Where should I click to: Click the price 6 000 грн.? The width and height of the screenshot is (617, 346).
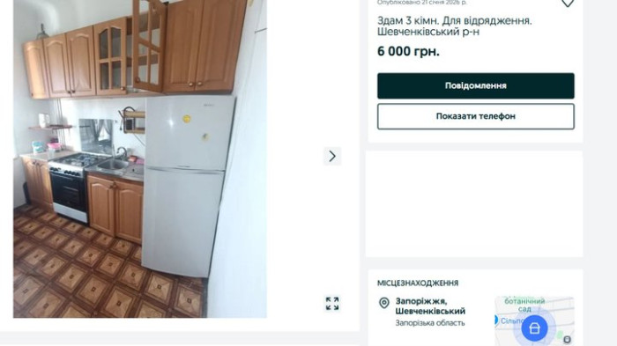point(408,52)
